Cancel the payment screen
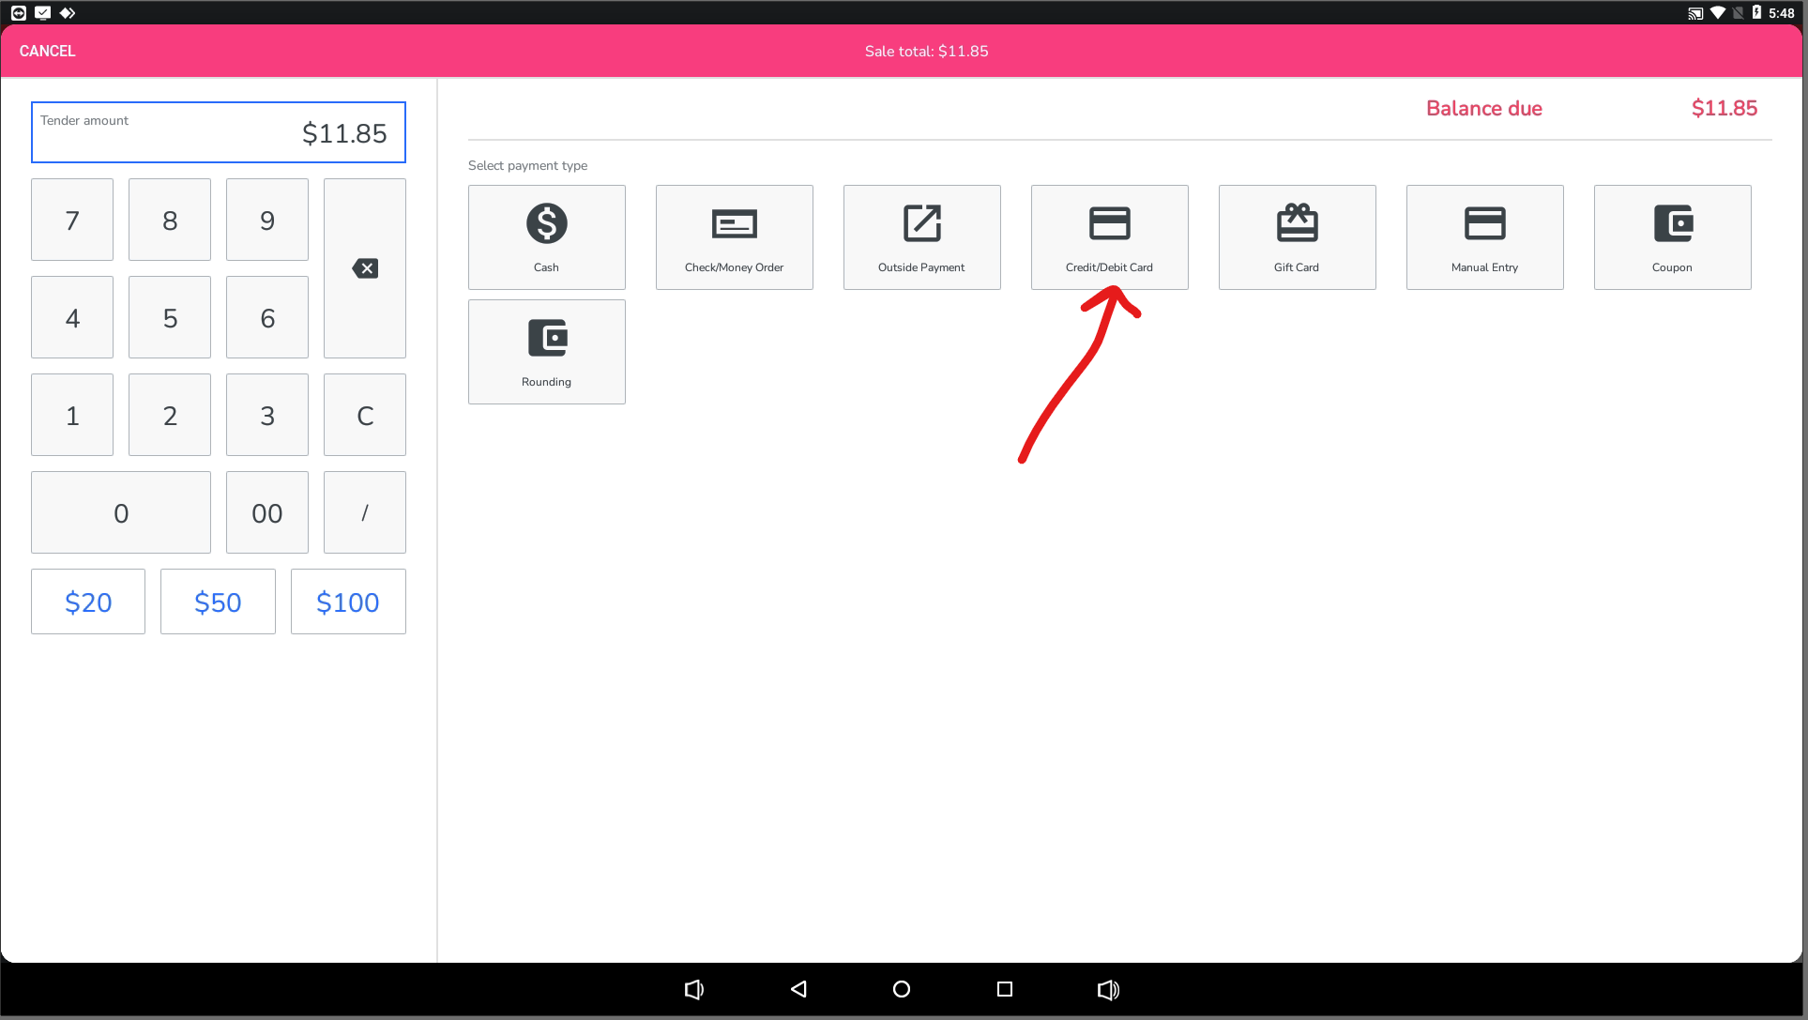Viewport: 1808px width, 1020px height. pos(47,51)
